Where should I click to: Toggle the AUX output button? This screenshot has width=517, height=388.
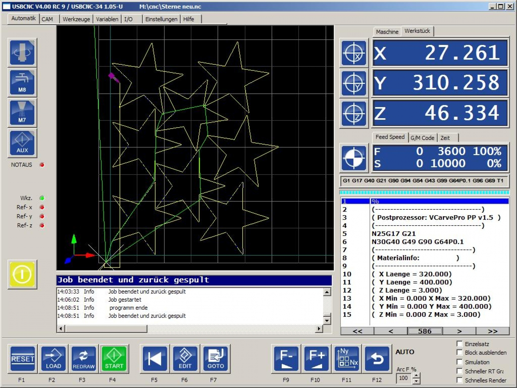[22, 143]
